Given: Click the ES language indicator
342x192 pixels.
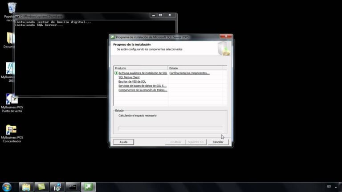Looking at the screenshot, I should coord(329,187).
